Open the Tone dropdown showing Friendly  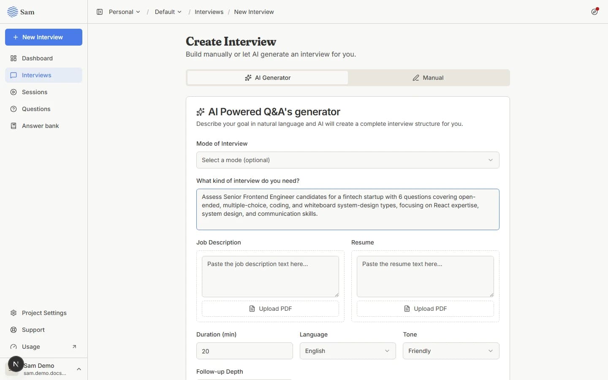point(451,351)
